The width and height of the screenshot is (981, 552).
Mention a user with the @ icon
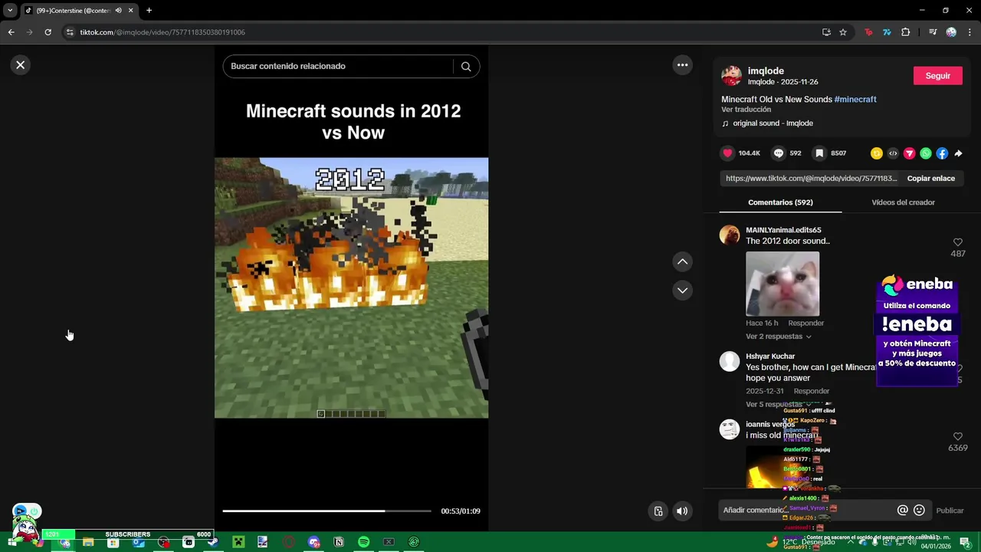902,511
